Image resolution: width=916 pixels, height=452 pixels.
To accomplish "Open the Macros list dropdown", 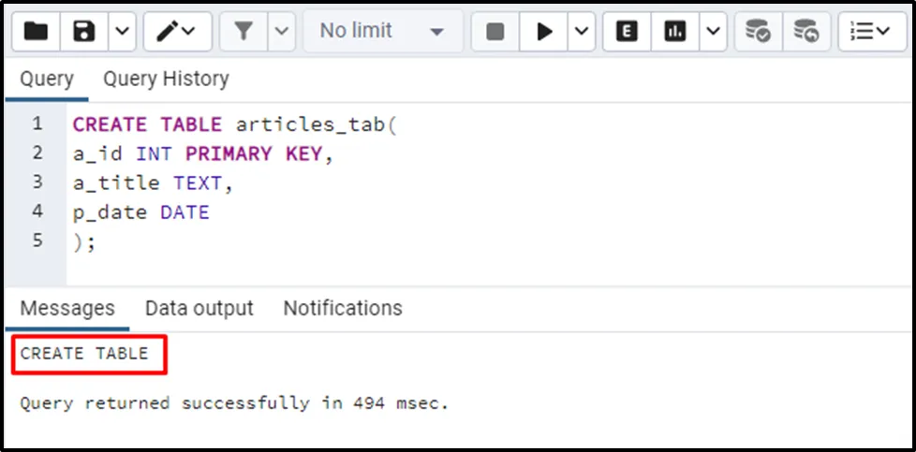I will pyautogui.click(x=872, y=32).
